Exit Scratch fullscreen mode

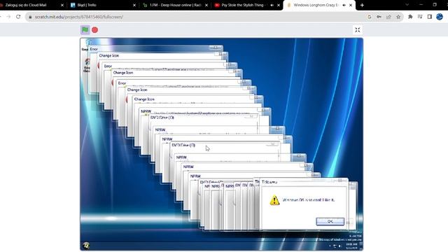coord(358,29)
